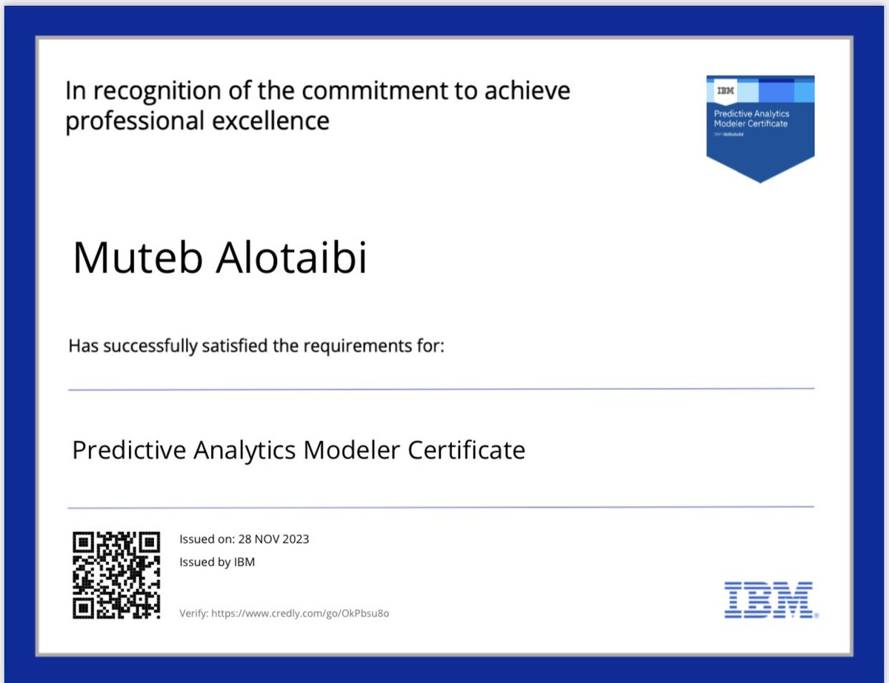Click the QR code
Image resolution: width=889 pixels, height=683 pixels.
(x=117, y=575)
